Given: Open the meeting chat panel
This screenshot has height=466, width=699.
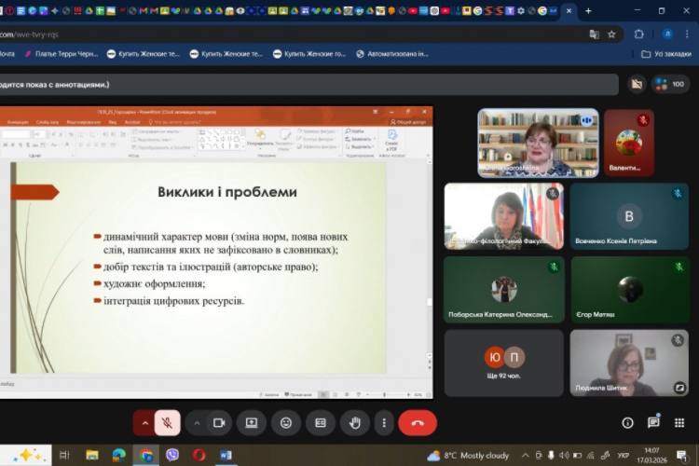Looking at the screenshot, I should (653, 422).
